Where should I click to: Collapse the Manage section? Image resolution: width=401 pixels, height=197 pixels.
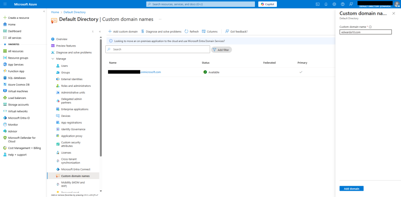(53, 59)
